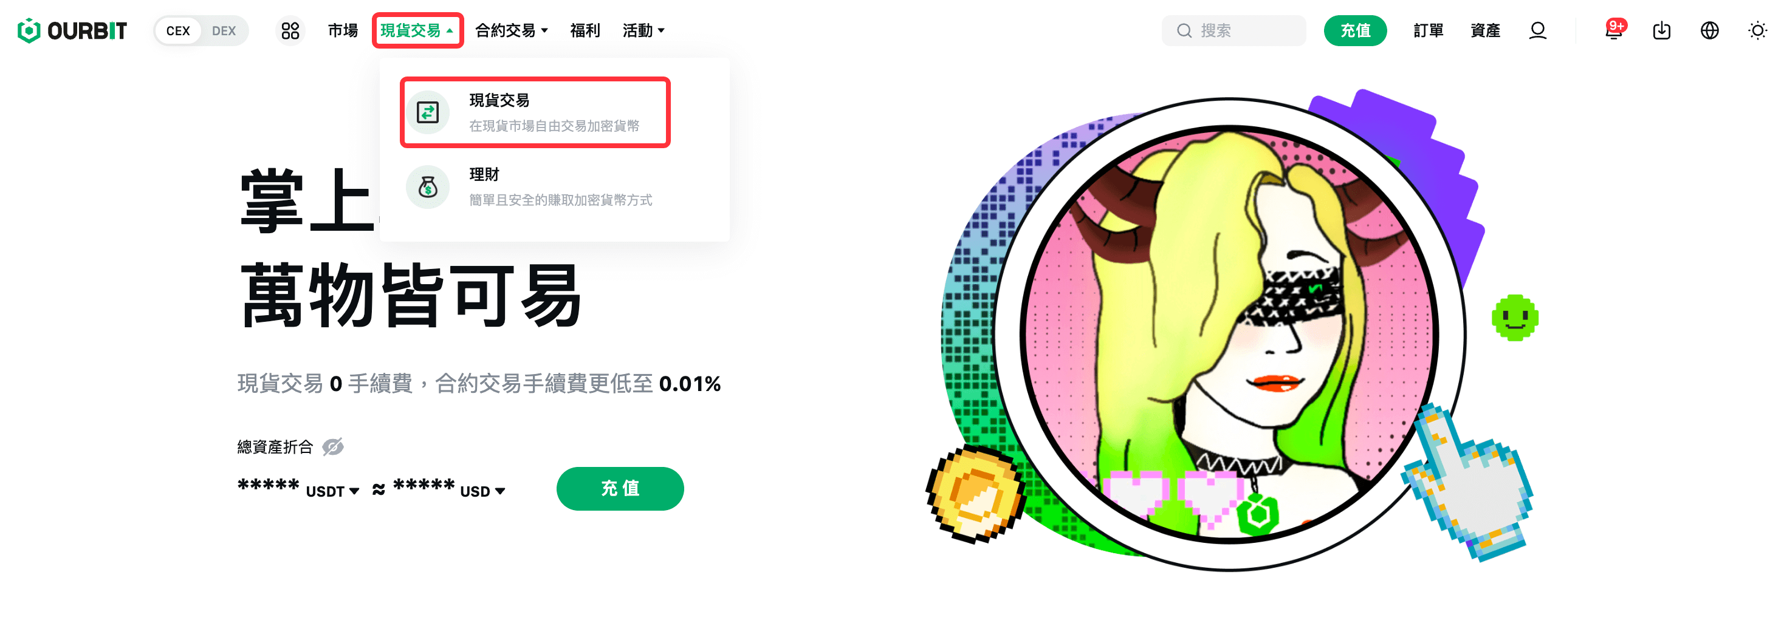Expand the 合約交易 dropdown menu

pyautogui.click(x=512, y=30)
